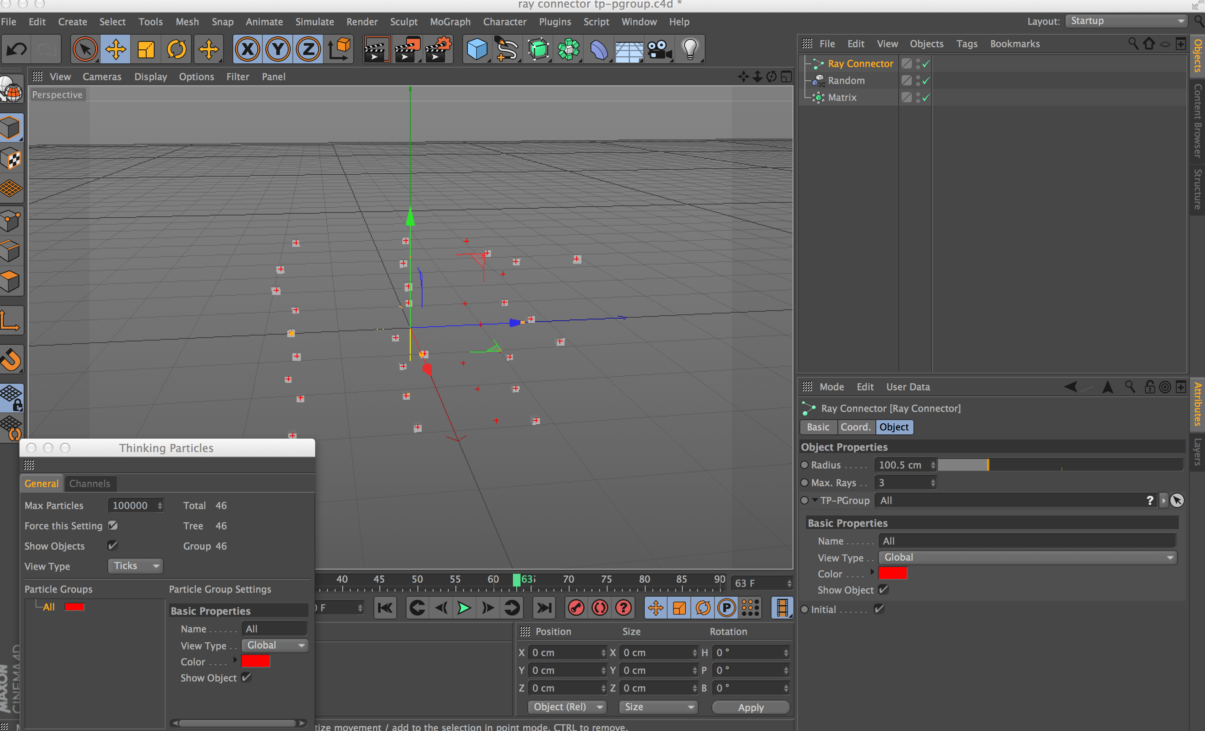Uncheck the Initial checkbox
Viewport: 1205px width, 731px height.
coord(879,609)
